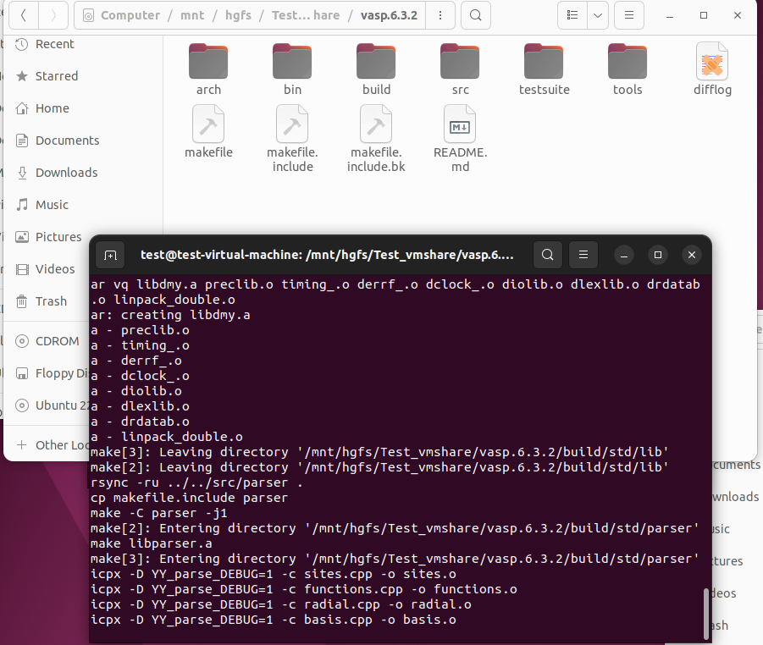Click the 'make -C parser -j1' terminal line

tap(159, 513)
